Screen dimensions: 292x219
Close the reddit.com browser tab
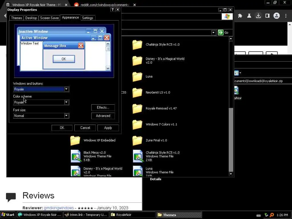pos(135,5)
